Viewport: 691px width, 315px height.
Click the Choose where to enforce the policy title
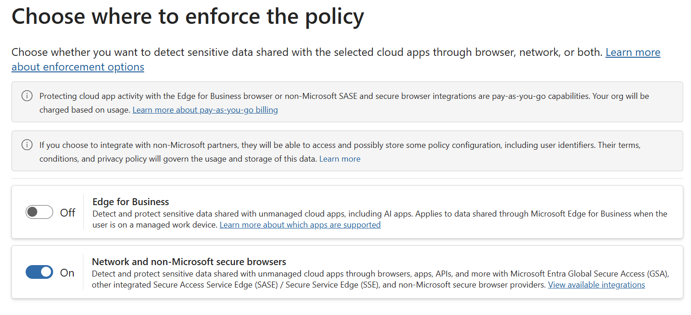click(188, 16)
